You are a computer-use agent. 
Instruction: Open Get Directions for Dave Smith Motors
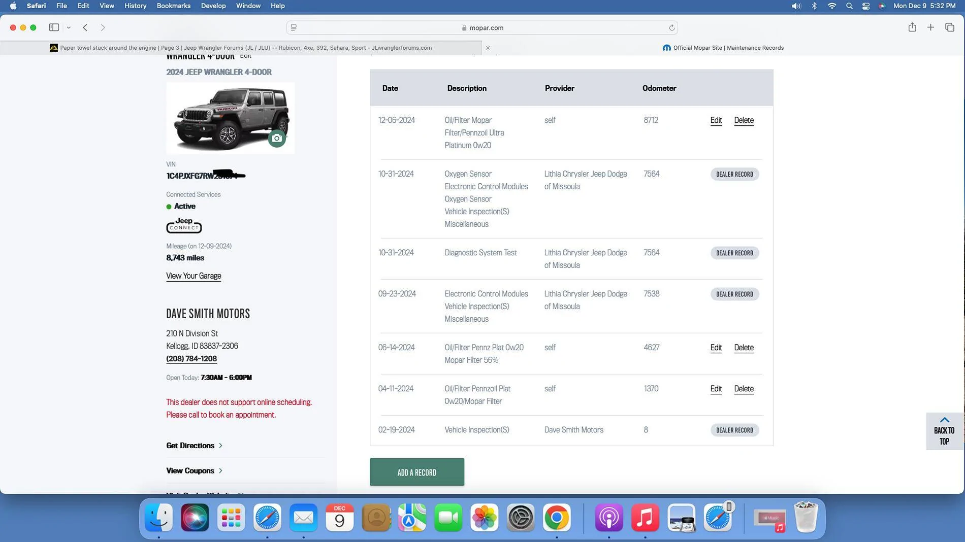(194, 445)
